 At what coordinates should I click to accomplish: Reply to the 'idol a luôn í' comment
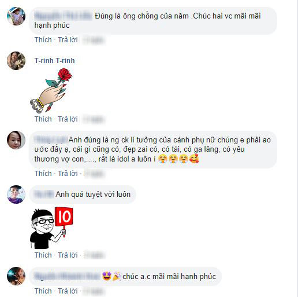[68, 174]
